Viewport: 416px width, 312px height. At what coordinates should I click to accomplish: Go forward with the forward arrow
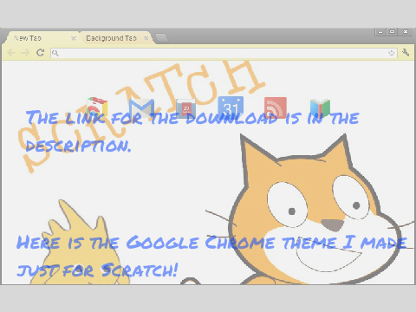(x=25, y=53)
